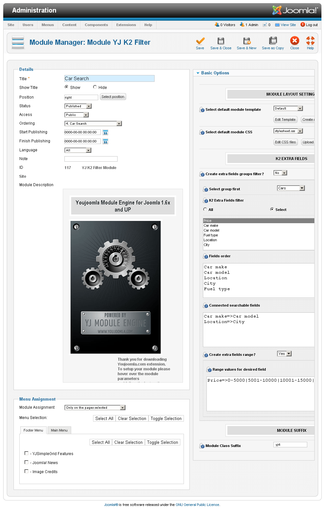Click the Save & Close disk icon
324x514 pixels.
click(x=221, y=41)
